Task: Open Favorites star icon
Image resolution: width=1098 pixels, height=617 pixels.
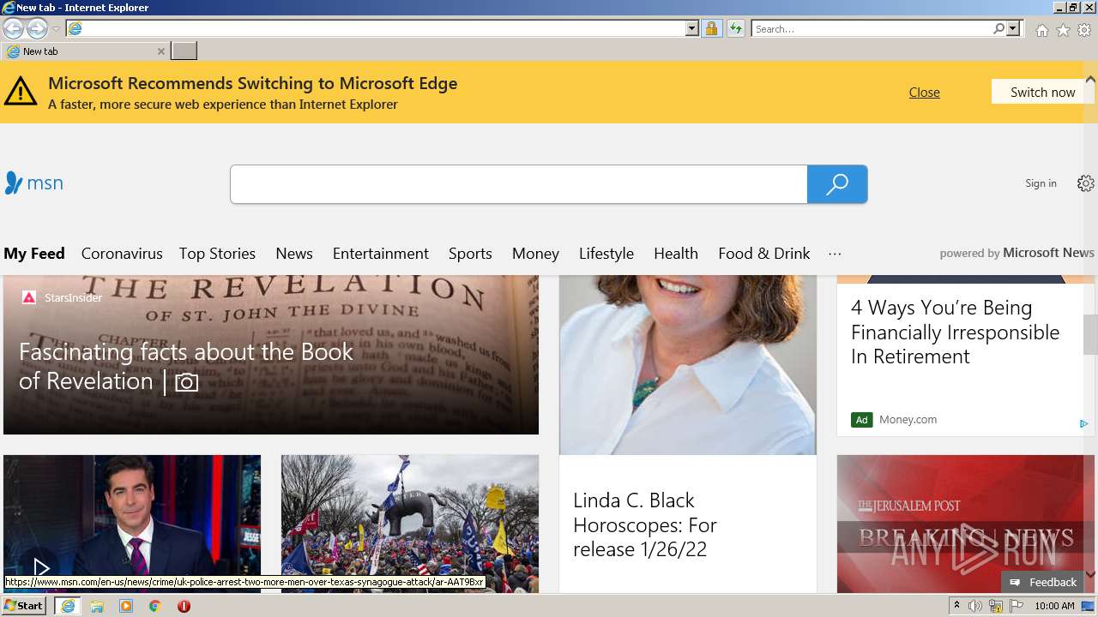Action: pyautogui.click(x=1063, y=30)
